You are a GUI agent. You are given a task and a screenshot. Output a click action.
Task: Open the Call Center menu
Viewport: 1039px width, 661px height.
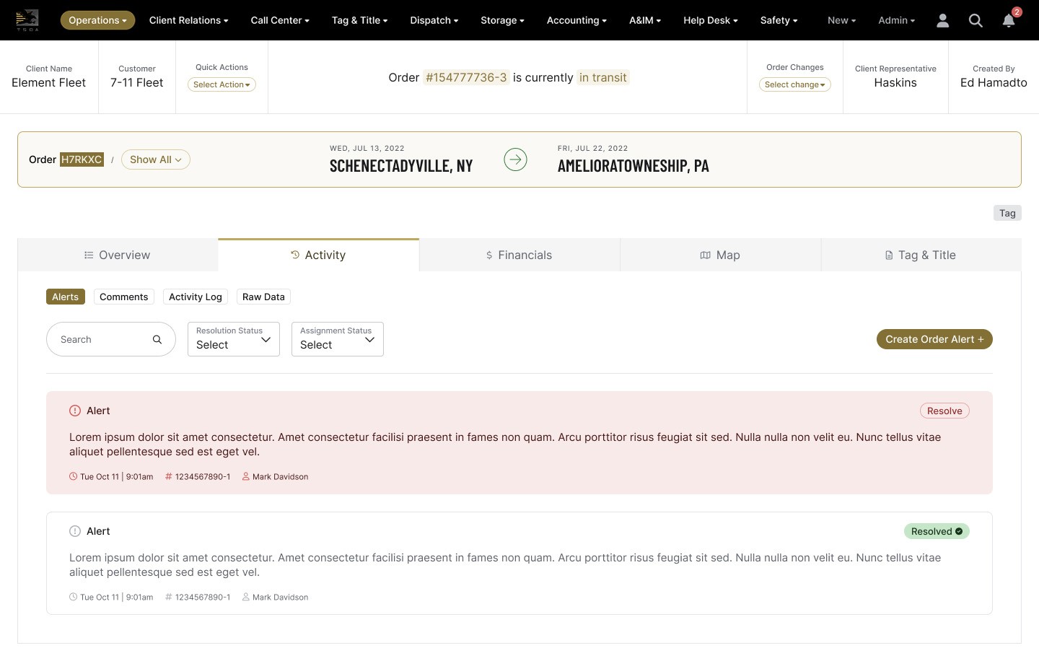pos(280,20)
